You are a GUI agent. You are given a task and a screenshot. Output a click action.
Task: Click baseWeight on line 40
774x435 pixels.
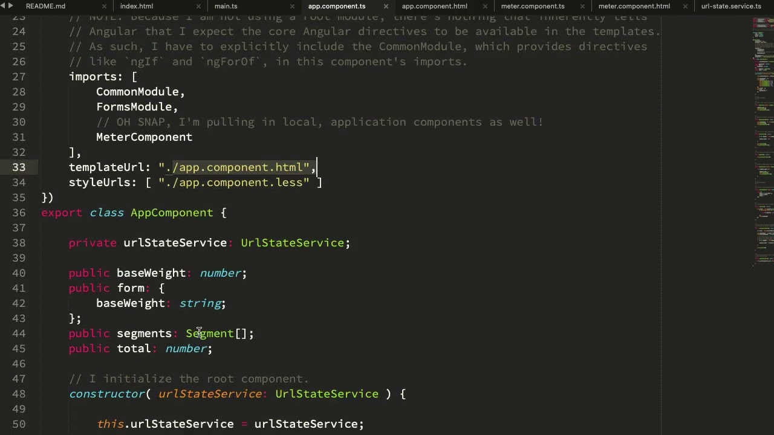click(x=151, y=273)
